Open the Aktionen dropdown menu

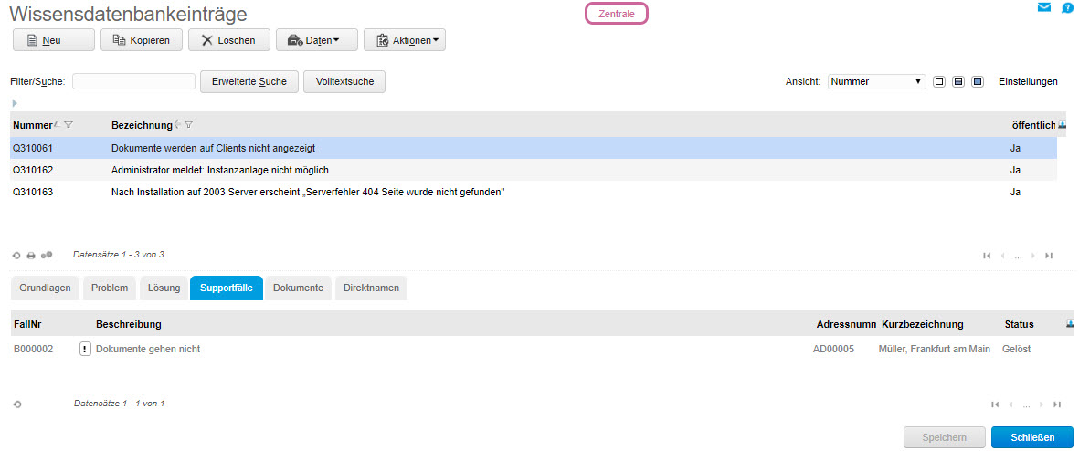405,40
